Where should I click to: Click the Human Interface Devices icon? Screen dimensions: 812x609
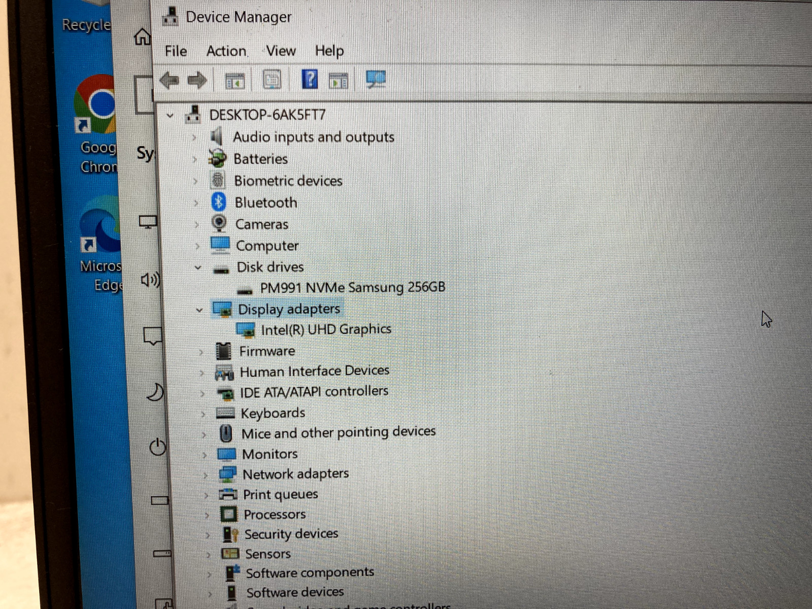tap(224, 373)
